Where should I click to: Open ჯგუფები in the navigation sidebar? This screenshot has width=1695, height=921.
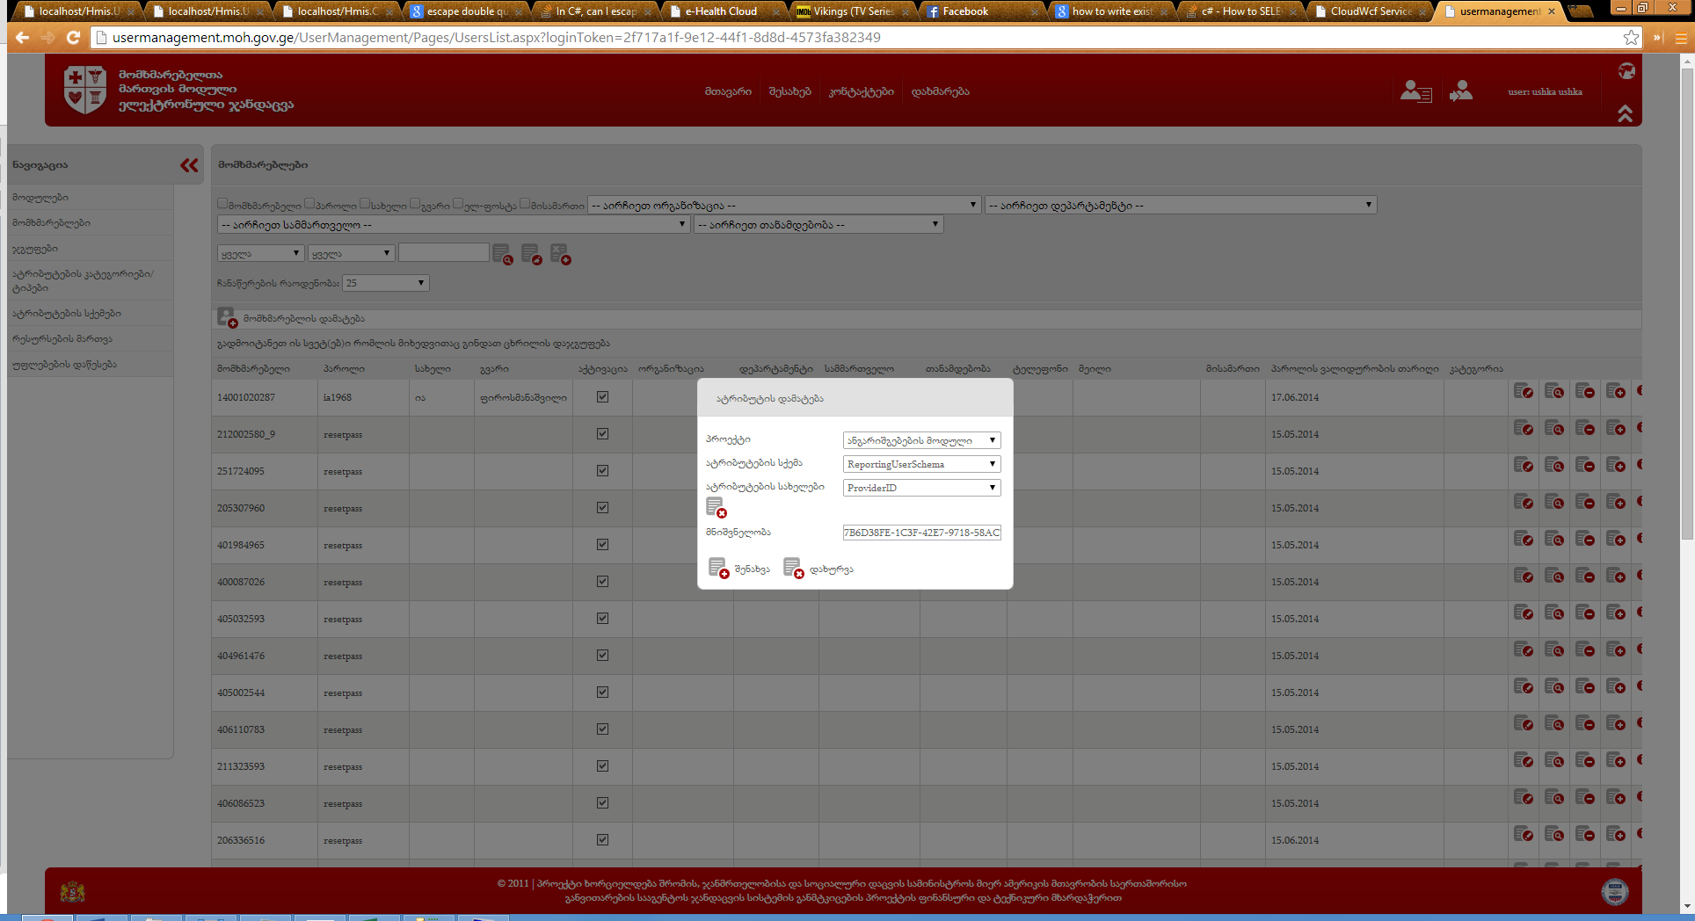(35, 249)
